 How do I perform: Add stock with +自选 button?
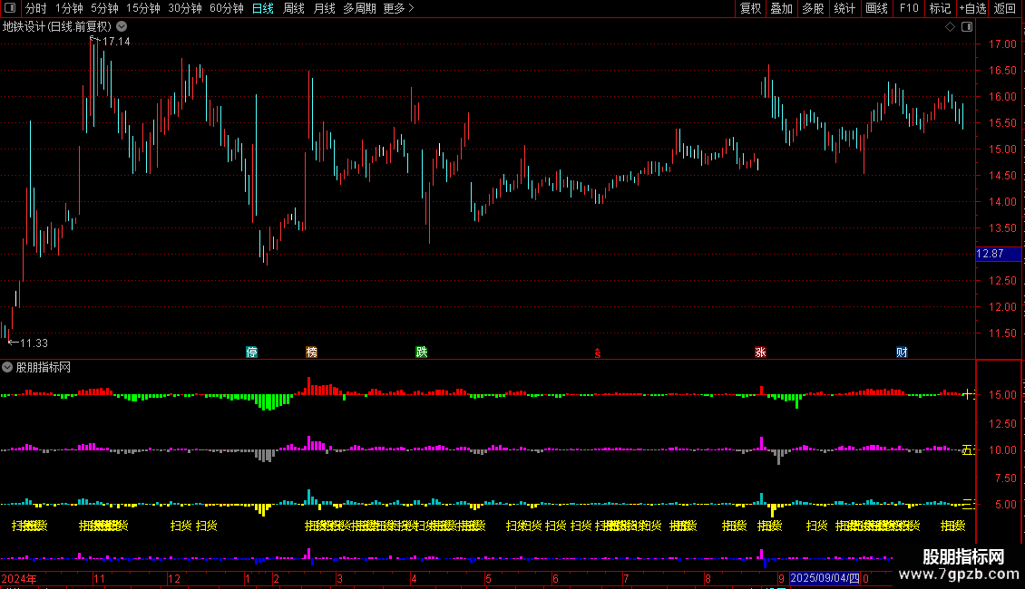[972, 8]
